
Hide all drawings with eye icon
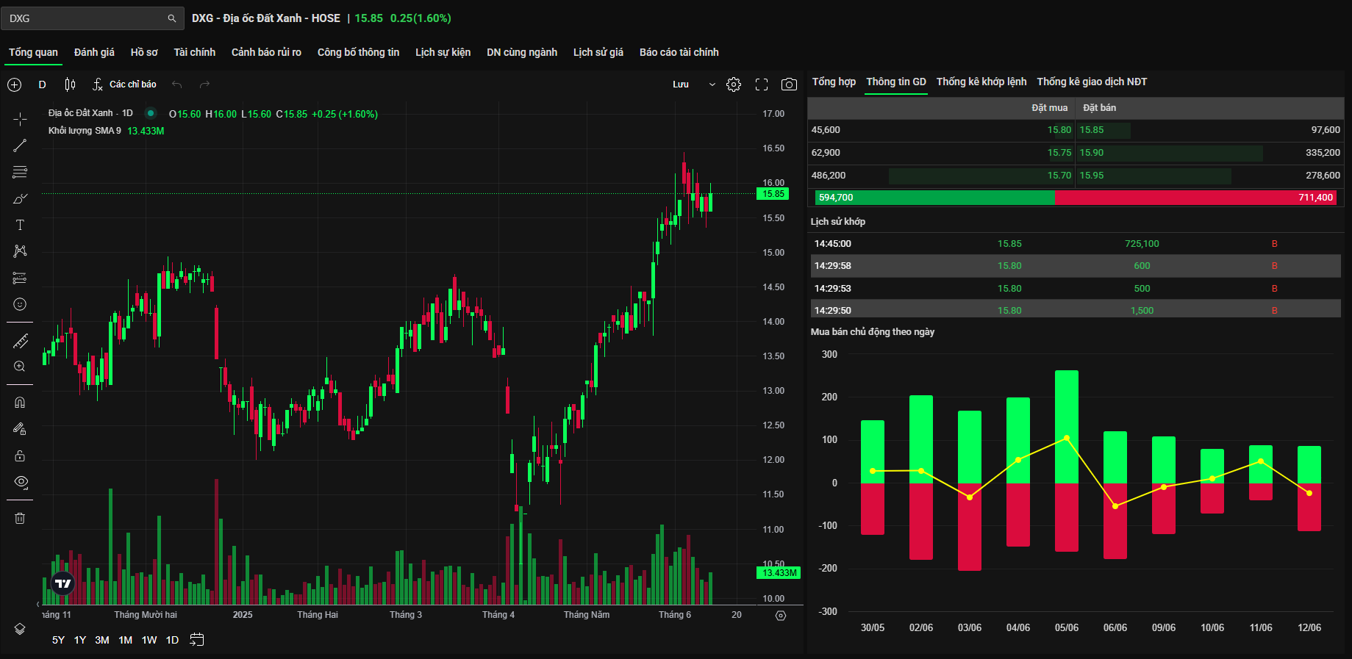[21, 482]
